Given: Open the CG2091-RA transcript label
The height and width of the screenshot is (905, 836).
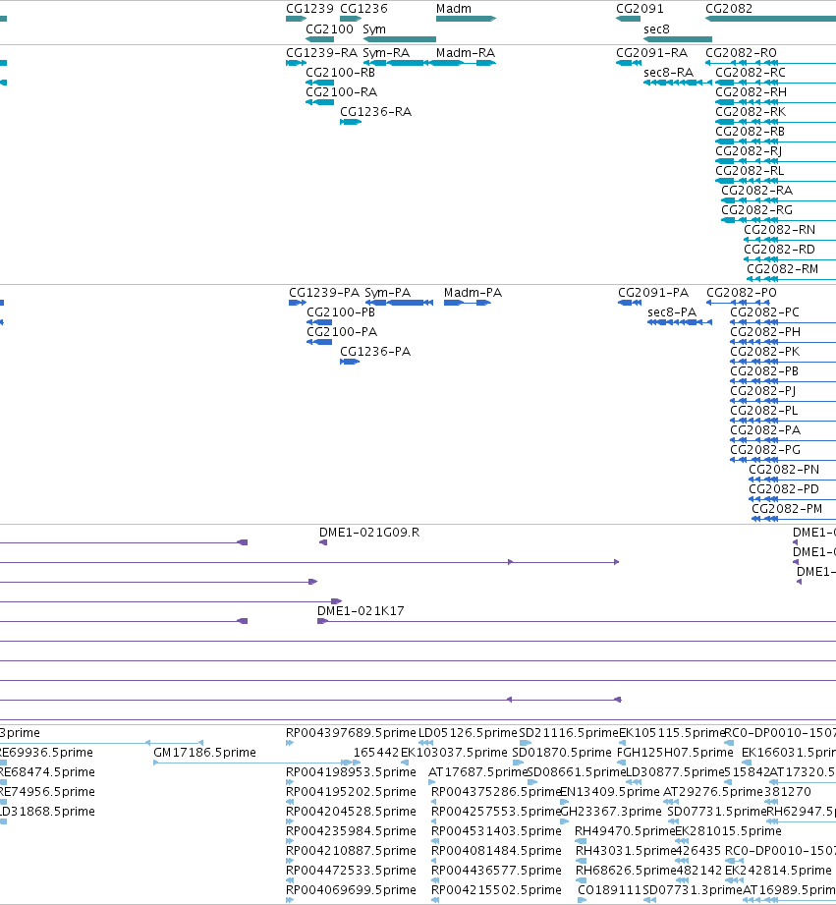Looking at the screenshot, I should click(x=652, y=53).
